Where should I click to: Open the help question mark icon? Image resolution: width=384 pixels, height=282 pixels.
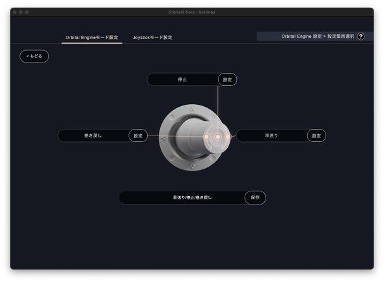click(361, 36)
